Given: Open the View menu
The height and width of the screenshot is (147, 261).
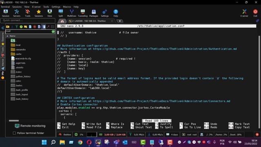Looking at the screenshot, I should [x=27, y=7].
